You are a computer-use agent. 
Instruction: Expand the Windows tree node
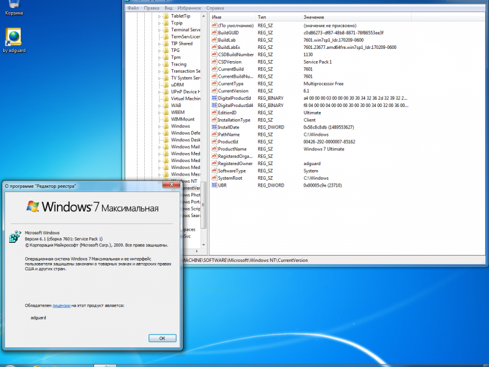tap(160, 126)
